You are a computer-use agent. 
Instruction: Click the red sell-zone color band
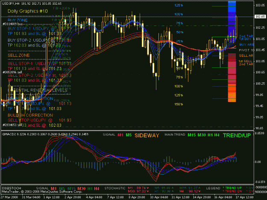coord(232,68)
